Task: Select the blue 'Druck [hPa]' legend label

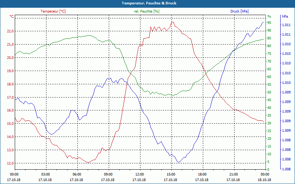Action: tap(239, 11)
